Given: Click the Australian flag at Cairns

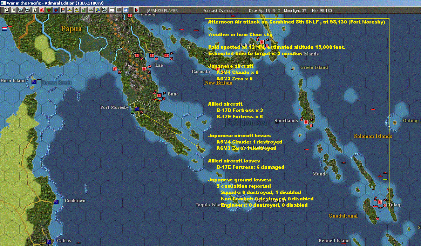Looking at the screenshot, I should 49,242.
